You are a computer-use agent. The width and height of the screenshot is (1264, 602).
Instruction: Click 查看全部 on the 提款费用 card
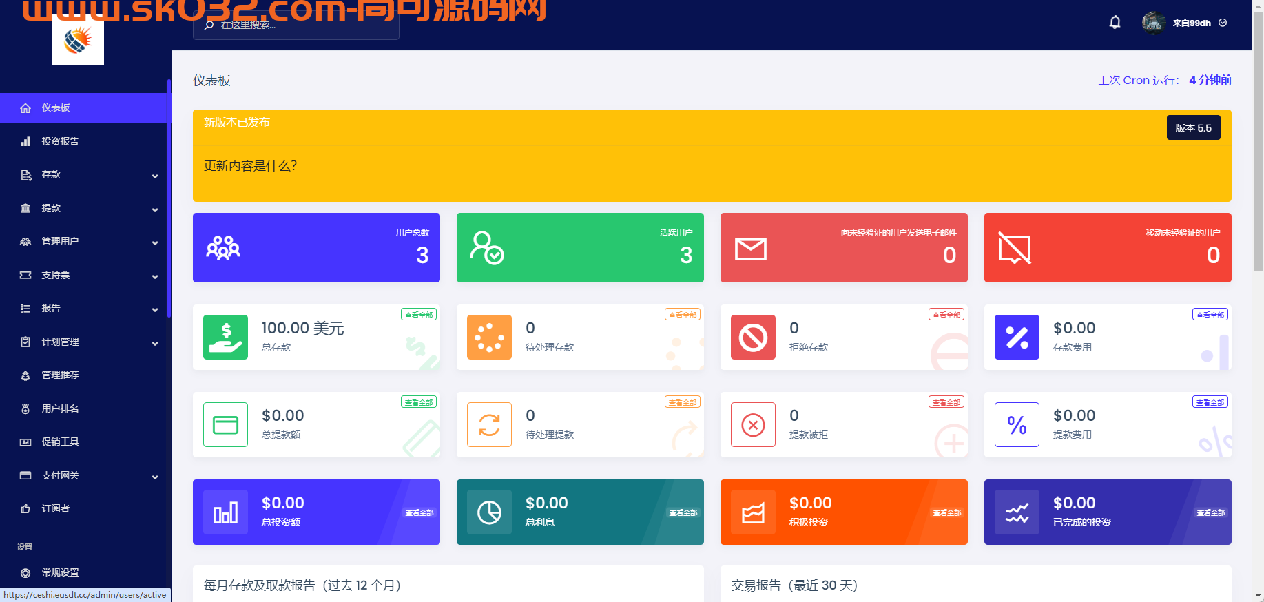(x=1210, y=402)
